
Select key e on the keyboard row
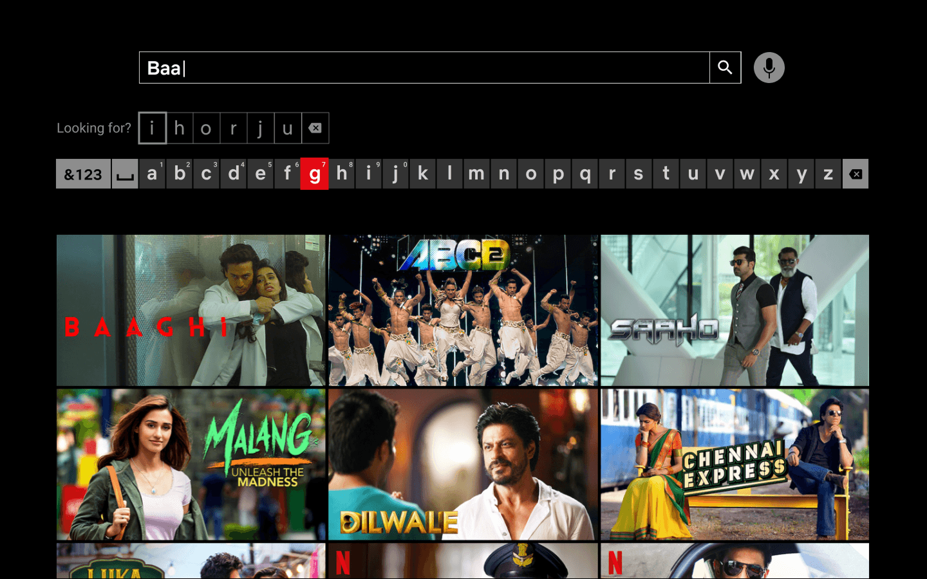pyautogui.click(x=261, y=174)
